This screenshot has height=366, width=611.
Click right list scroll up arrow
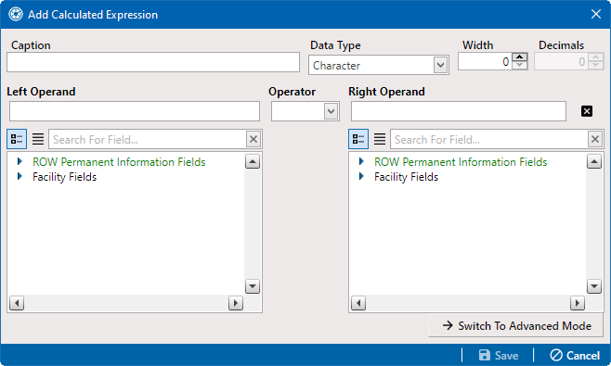(x=594, y=161)
